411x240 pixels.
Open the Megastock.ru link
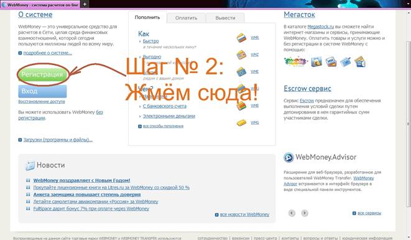click(321, 27)
